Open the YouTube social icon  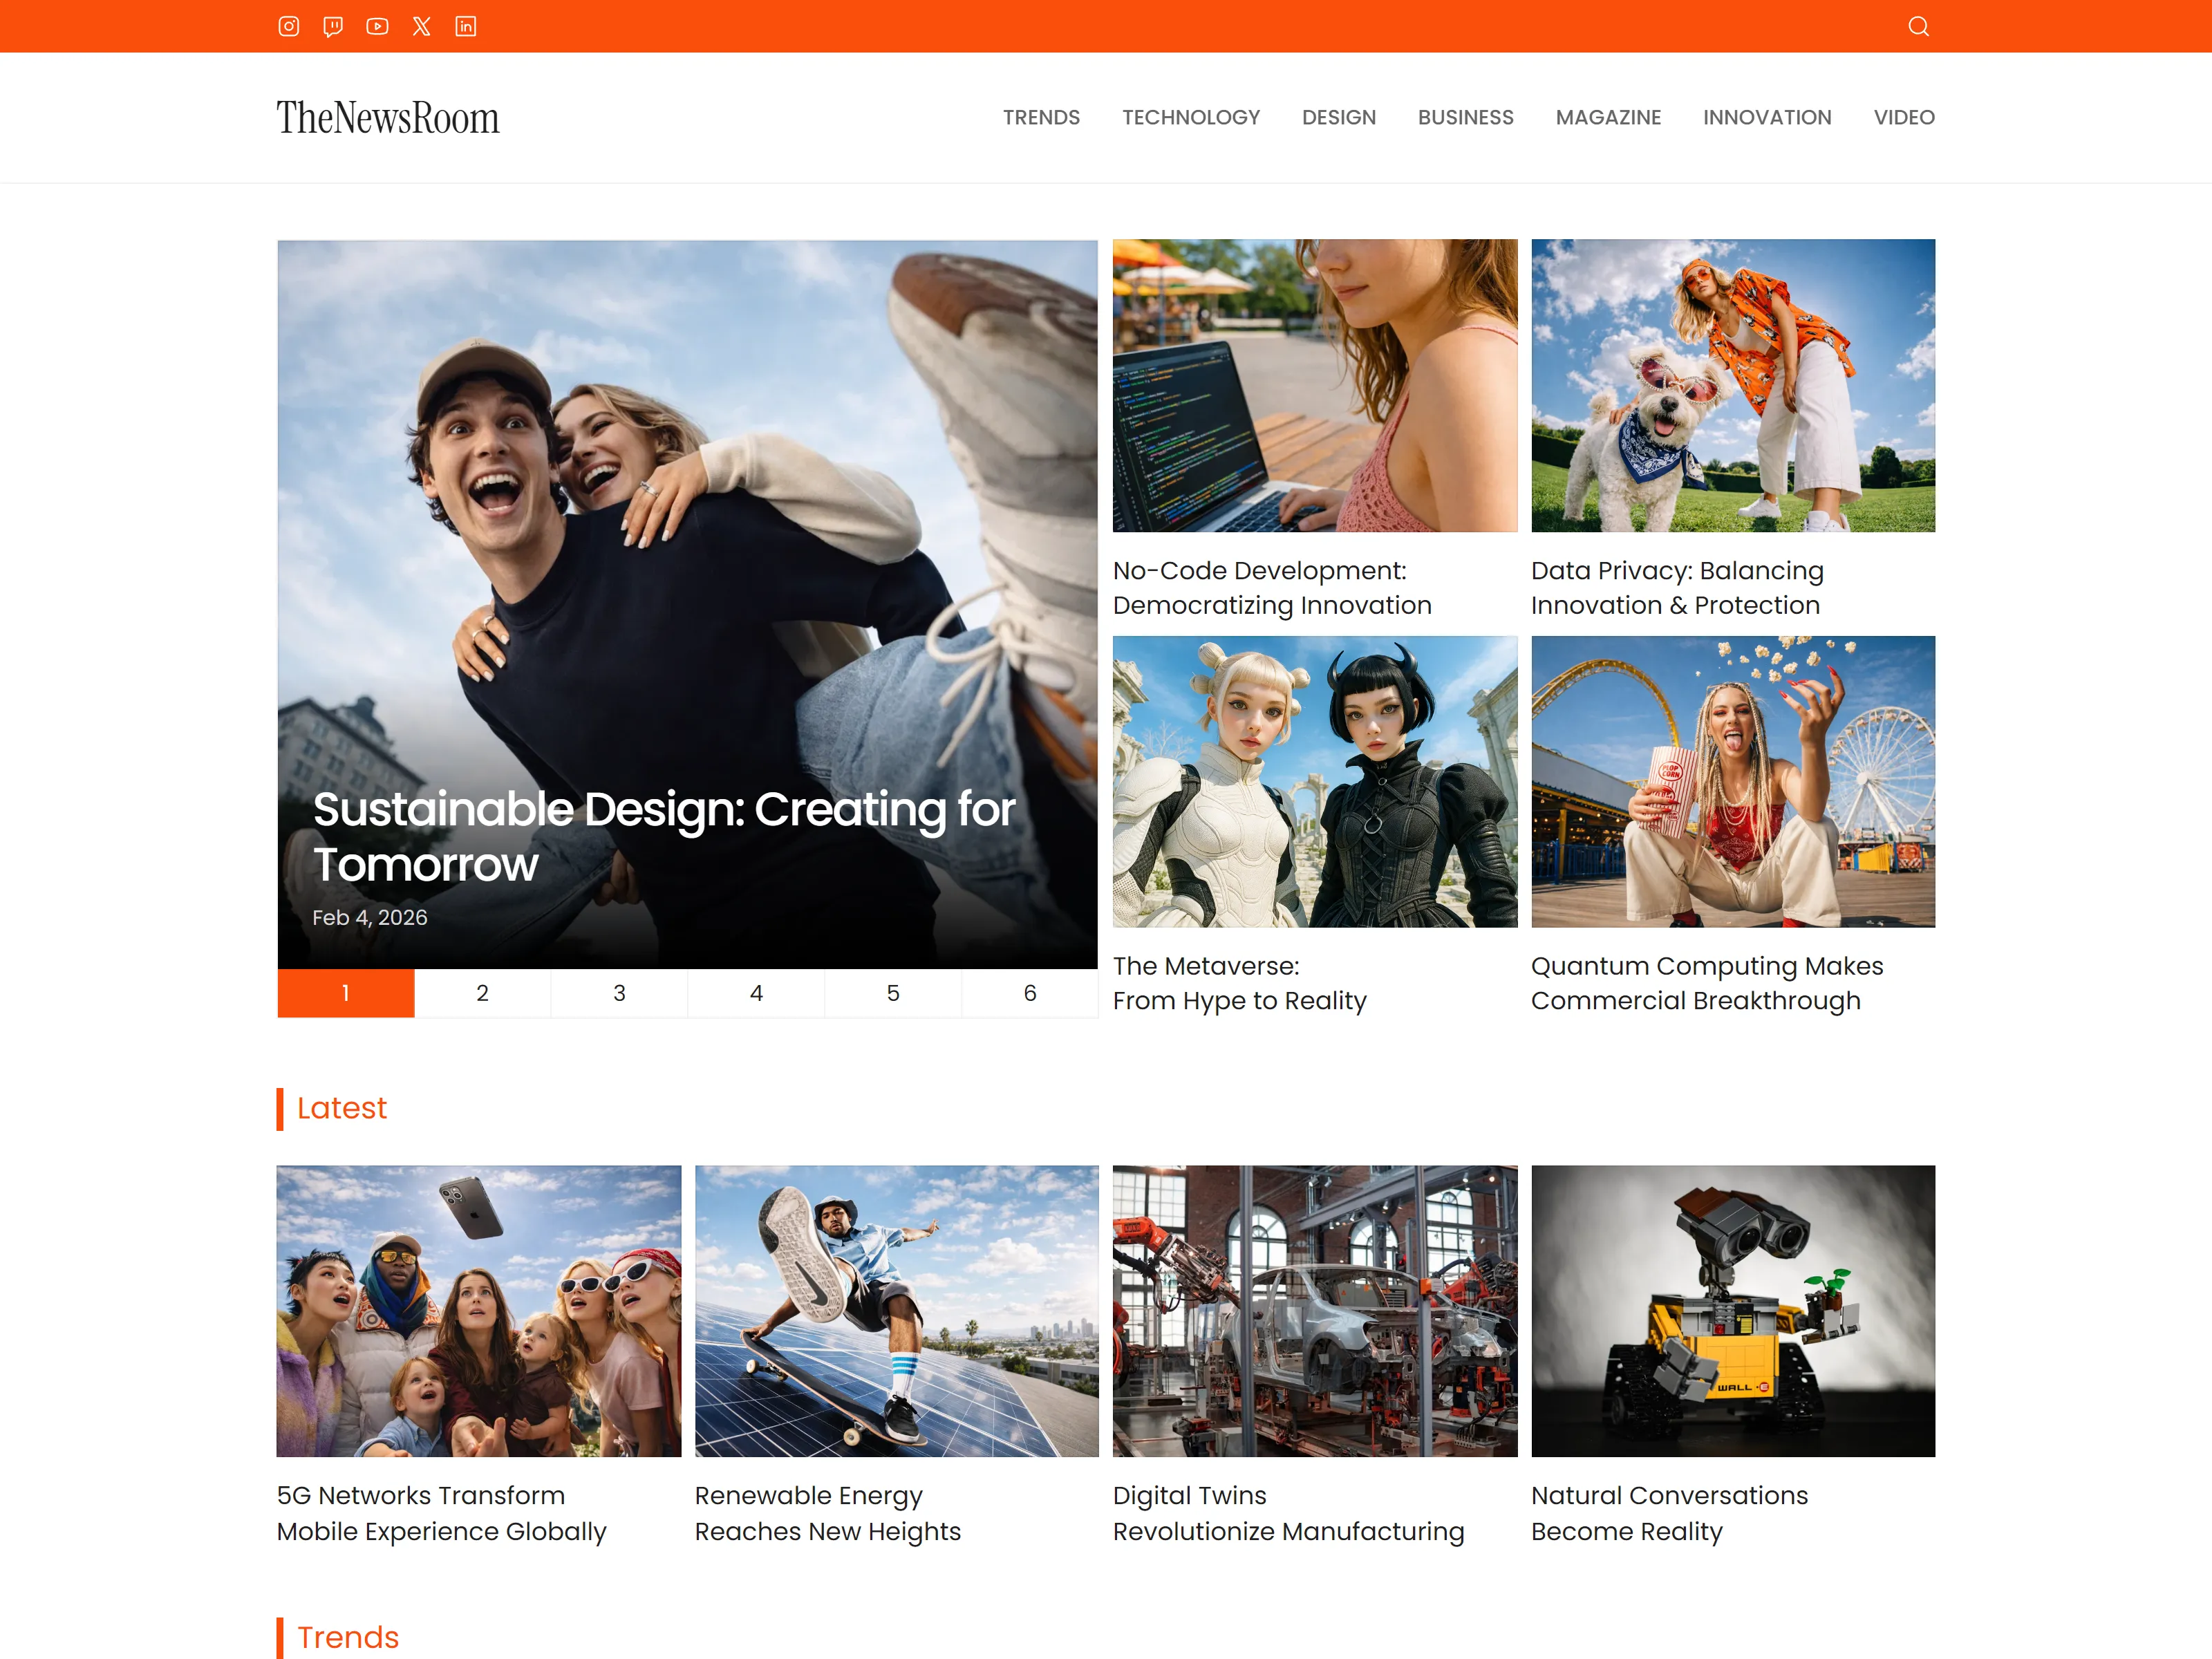coord(377,26)
